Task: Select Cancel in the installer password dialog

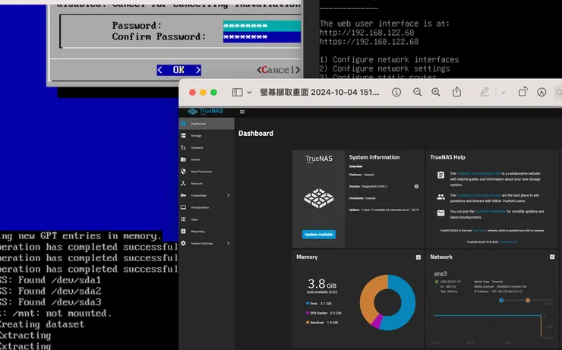Action: point(279,70)
